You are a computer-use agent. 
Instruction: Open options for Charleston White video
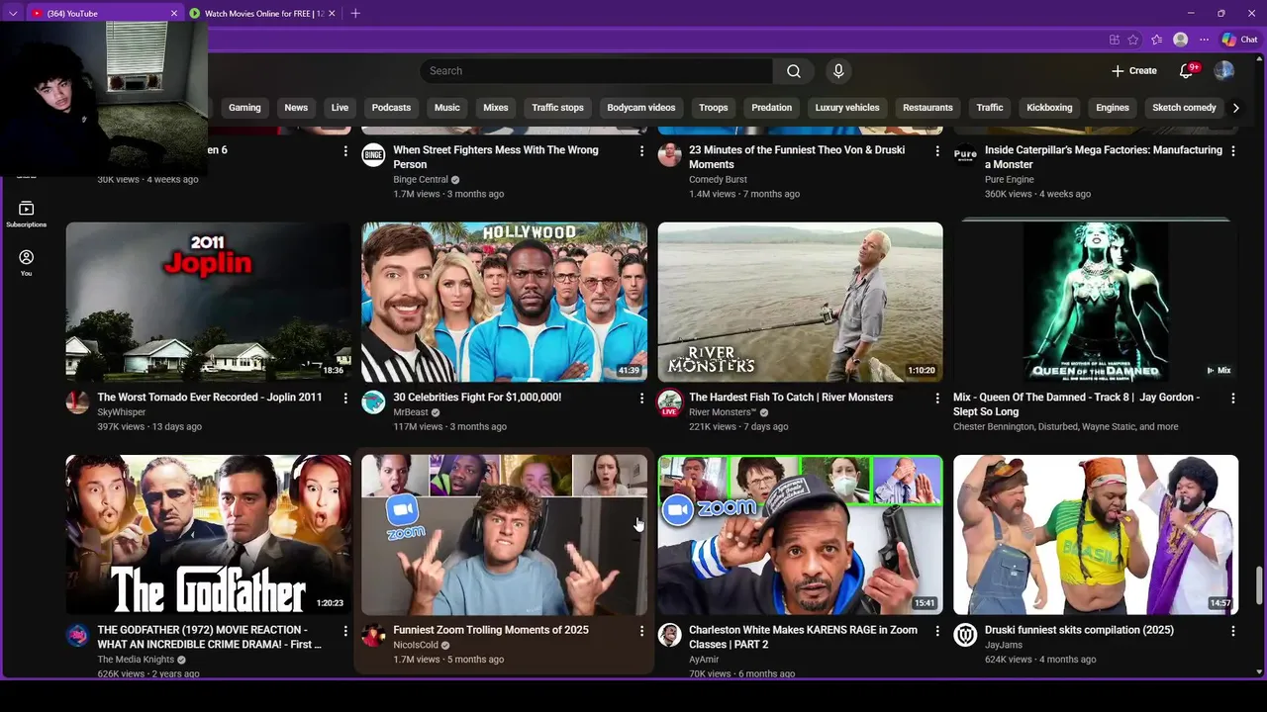(x=937, y=630)
